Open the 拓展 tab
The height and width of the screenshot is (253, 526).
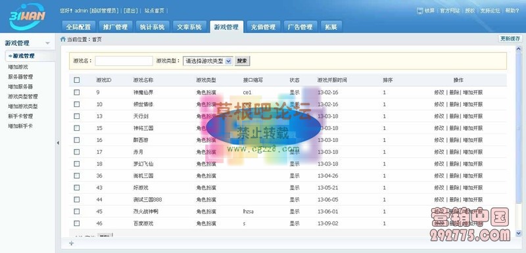coord(331,27)
